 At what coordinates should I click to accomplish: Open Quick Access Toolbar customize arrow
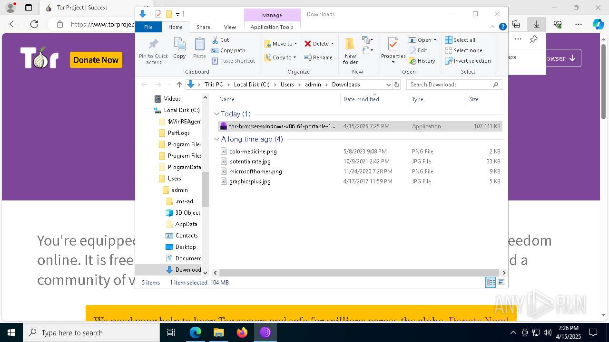177,15
